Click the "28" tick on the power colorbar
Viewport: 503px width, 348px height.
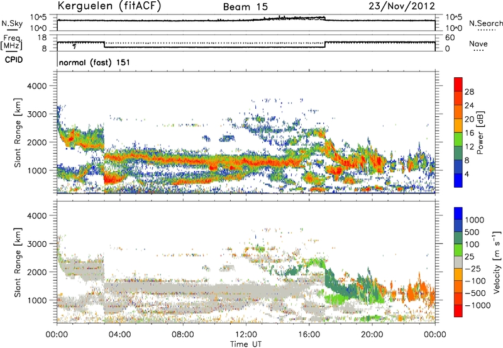[469, 92]
